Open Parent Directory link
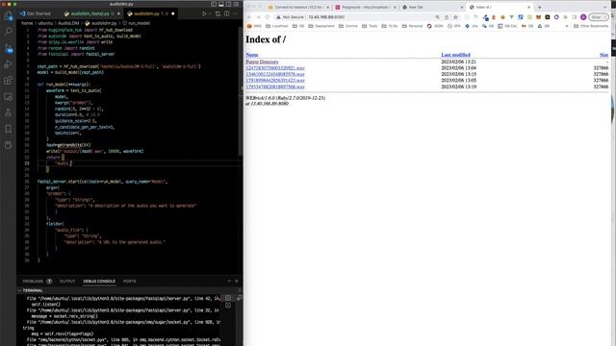This screenshot has height=346, width=616. [x=262, y=62]
